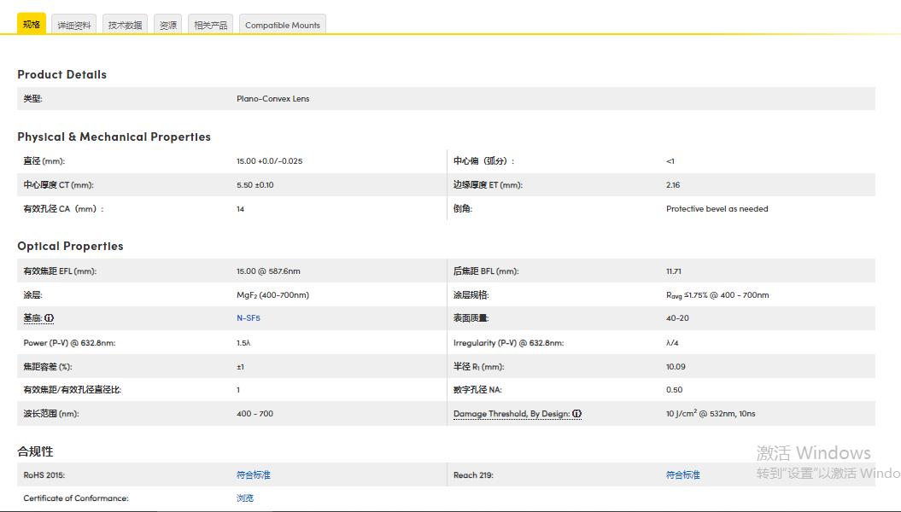Open the N-SF5 substrate link
Screen dimensions: 901x512
(x=249, y=318)
